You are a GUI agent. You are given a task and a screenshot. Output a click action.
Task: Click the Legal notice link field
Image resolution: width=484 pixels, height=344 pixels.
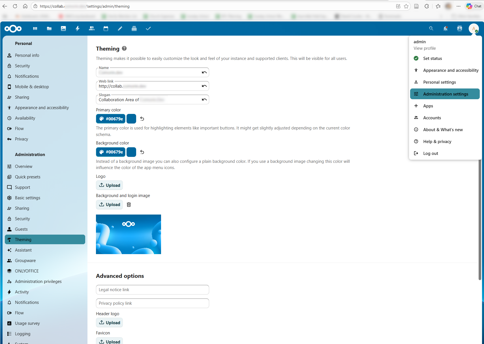click(x=152, y=290)
